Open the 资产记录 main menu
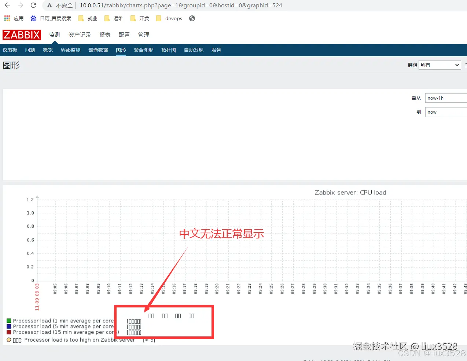Image resolution: width=467 pixels, height=361 pixels. [80, 35]
